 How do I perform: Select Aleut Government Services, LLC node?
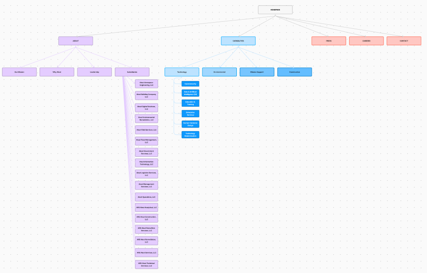147,152
